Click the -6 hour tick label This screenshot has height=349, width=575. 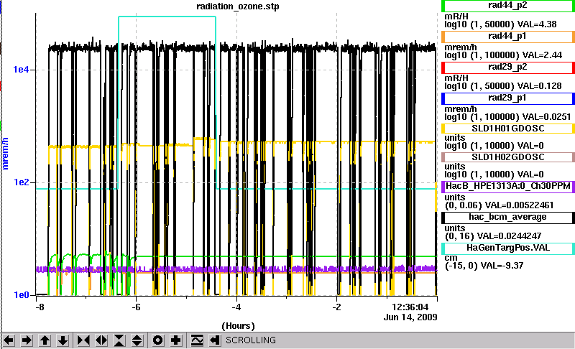(x=136, y=307)
